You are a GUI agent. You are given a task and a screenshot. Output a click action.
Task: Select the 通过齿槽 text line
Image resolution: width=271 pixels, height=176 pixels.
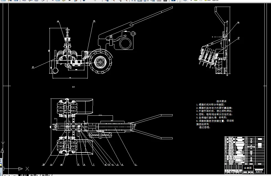(205, 128)
